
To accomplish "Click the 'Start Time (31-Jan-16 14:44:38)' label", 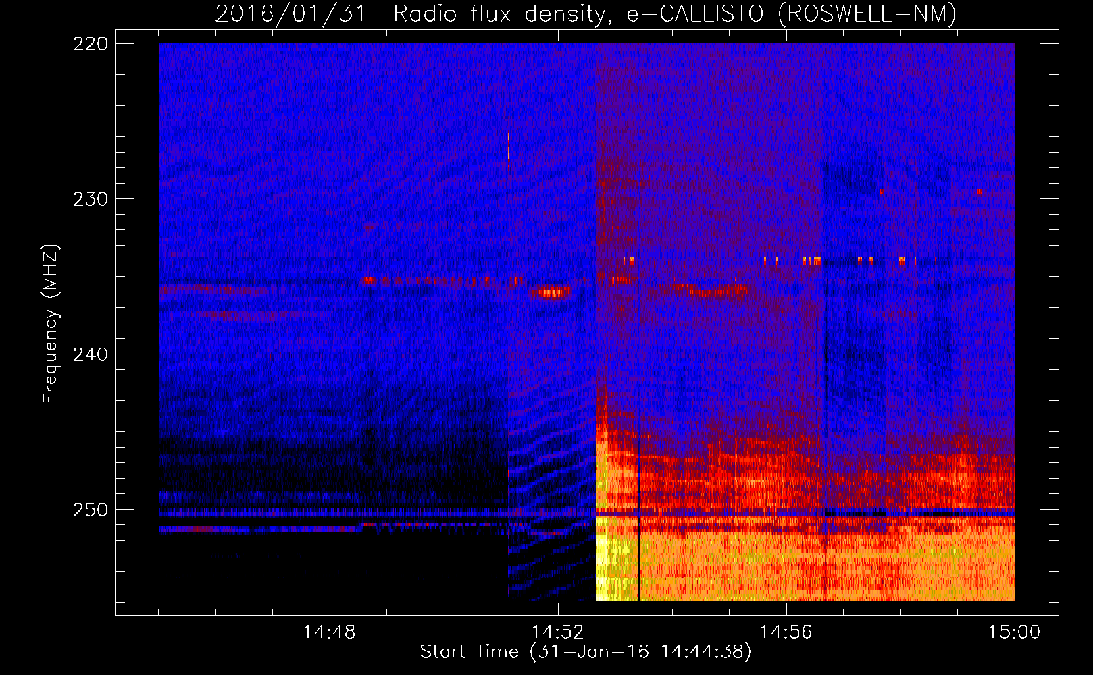I will tap(586, 652).
